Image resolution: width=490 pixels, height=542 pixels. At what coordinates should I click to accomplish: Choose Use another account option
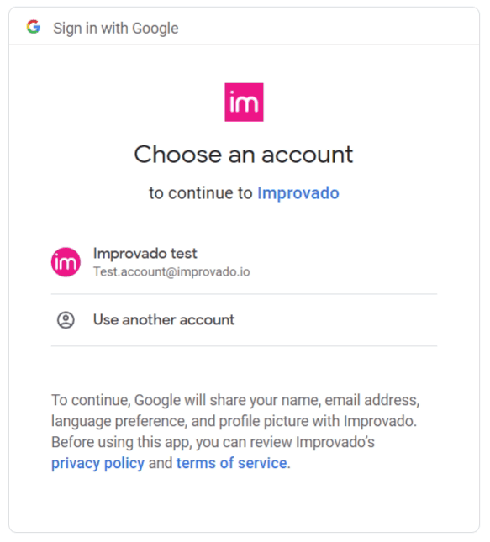point(244,320)
